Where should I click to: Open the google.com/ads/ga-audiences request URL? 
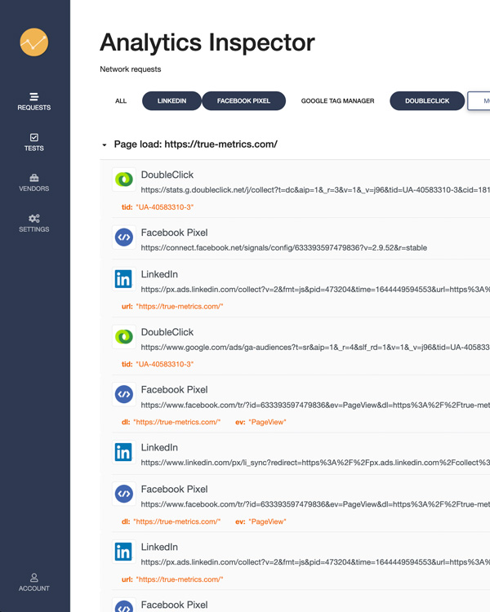[315, 347]
